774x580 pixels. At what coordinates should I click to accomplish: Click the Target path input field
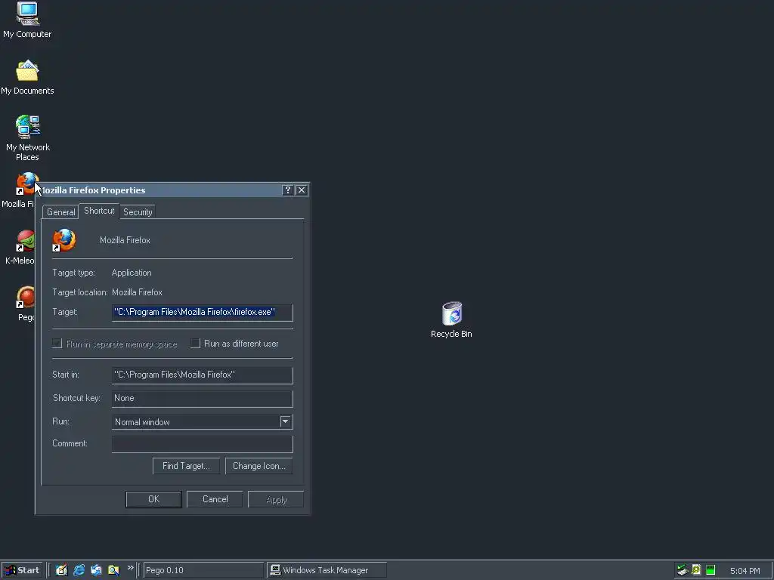point(203,312)
